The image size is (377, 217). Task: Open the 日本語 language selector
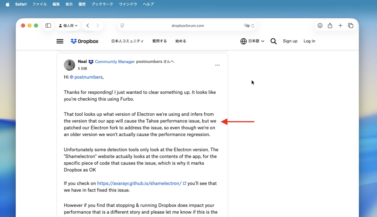(252, 41)
